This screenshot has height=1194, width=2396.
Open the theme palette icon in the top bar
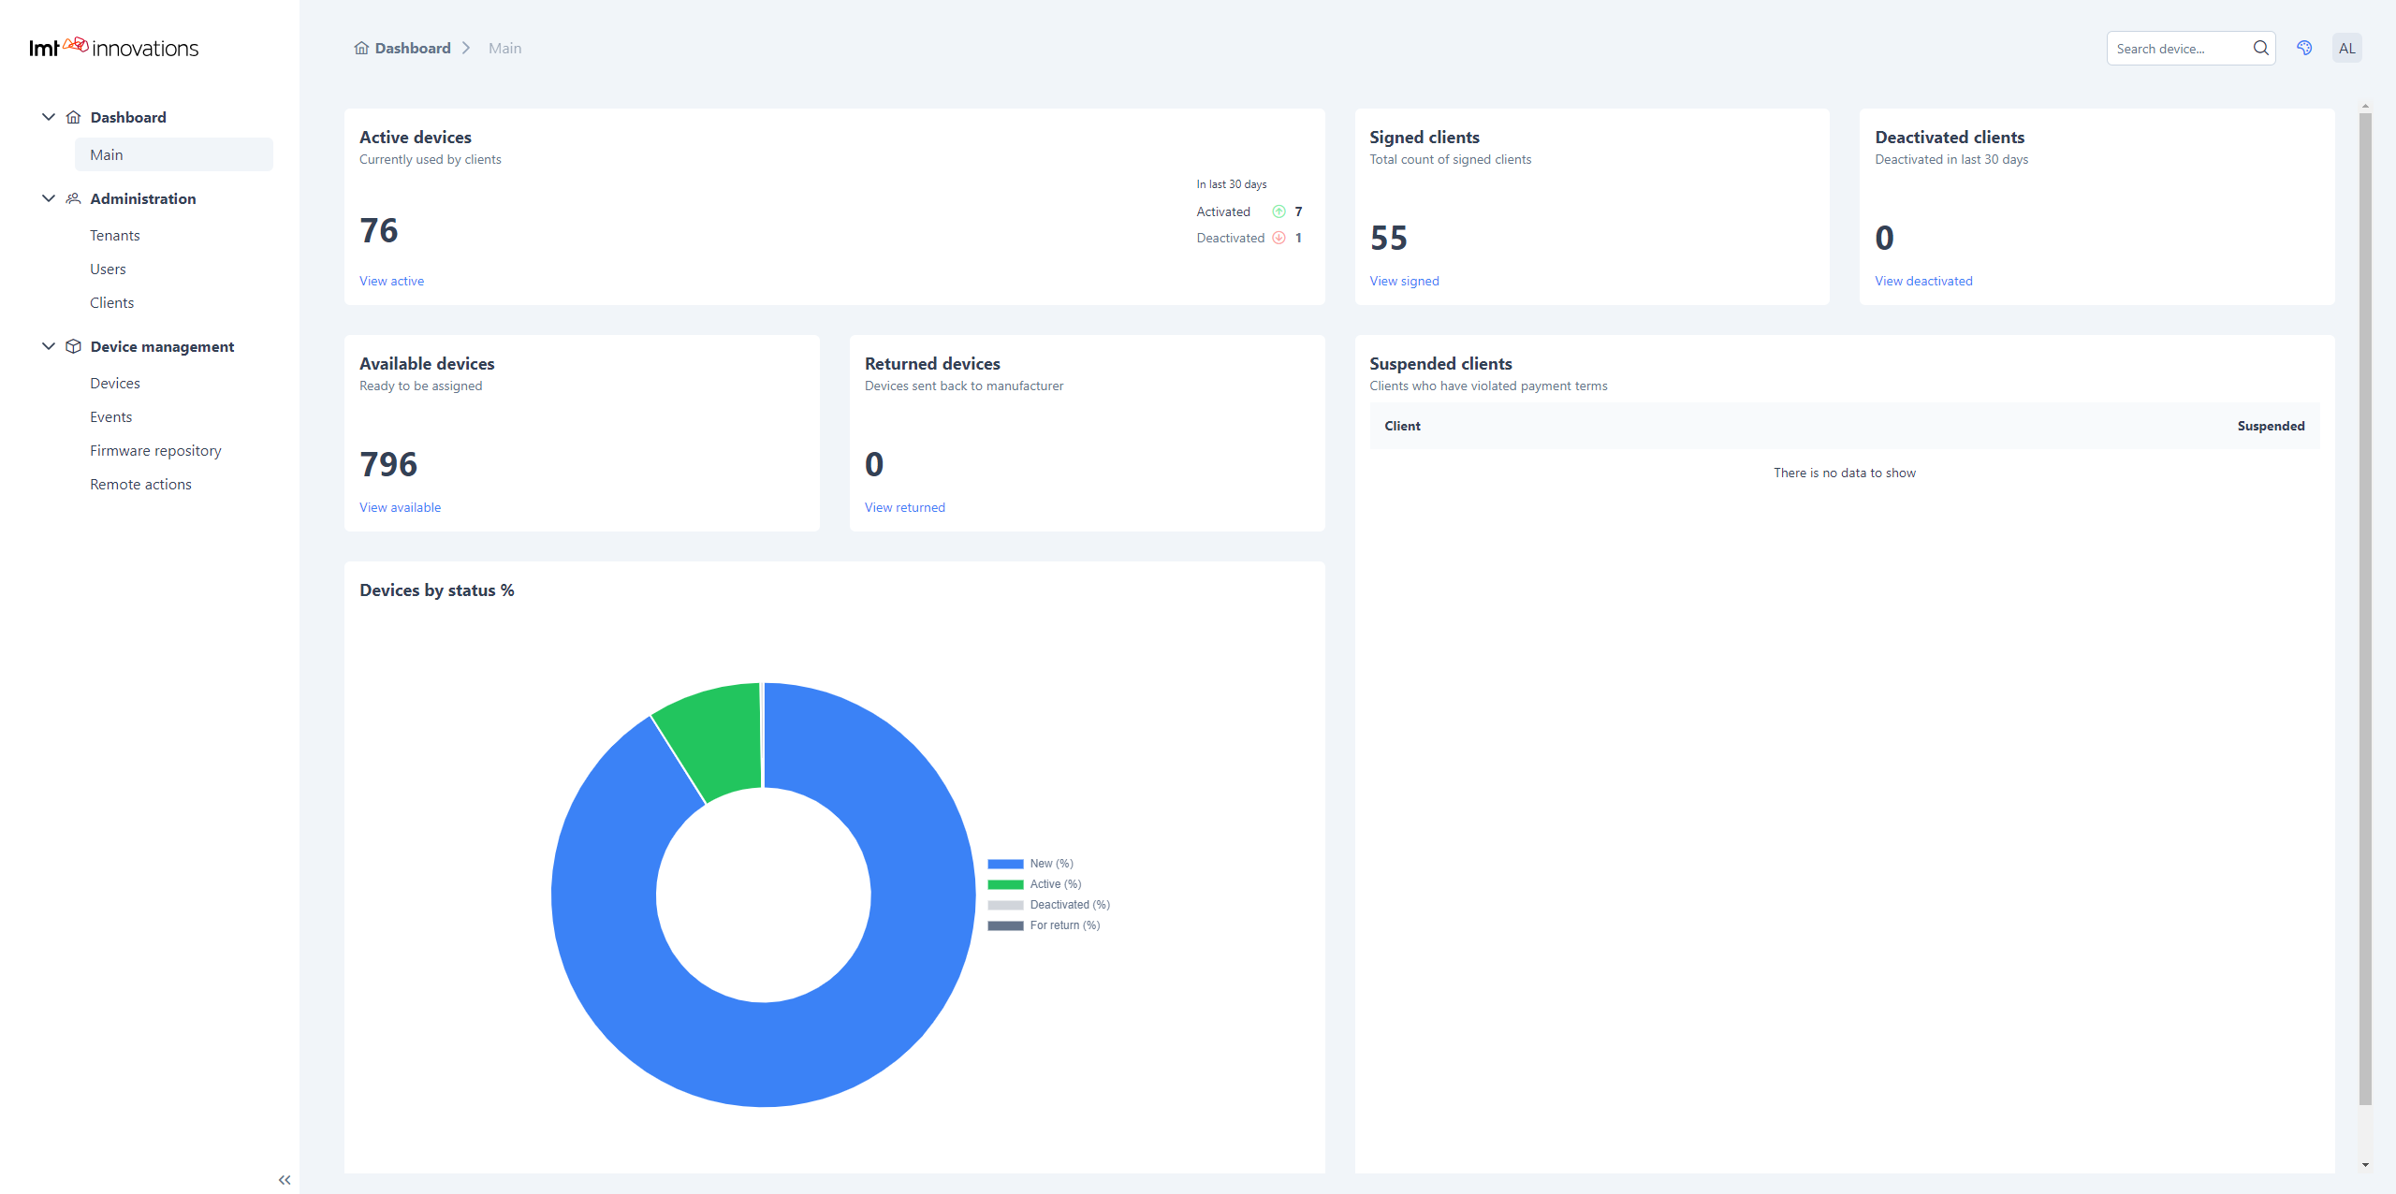(x=2304, y=47)
